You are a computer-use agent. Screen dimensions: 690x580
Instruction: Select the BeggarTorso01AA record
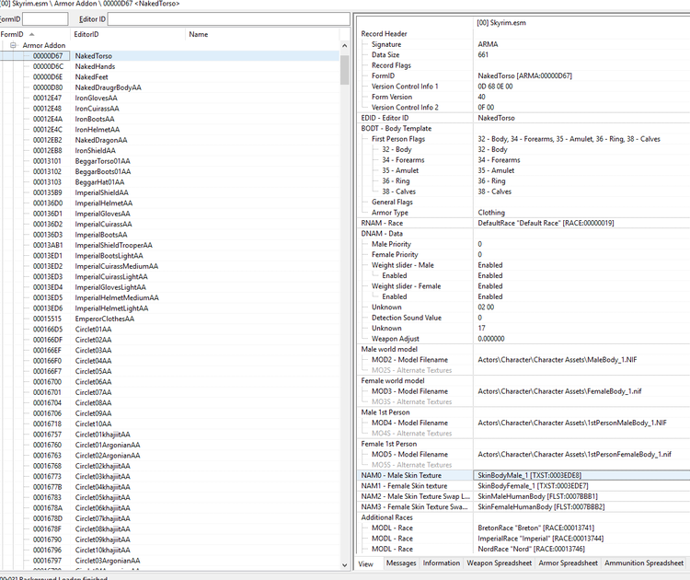(x=102, y=161)
